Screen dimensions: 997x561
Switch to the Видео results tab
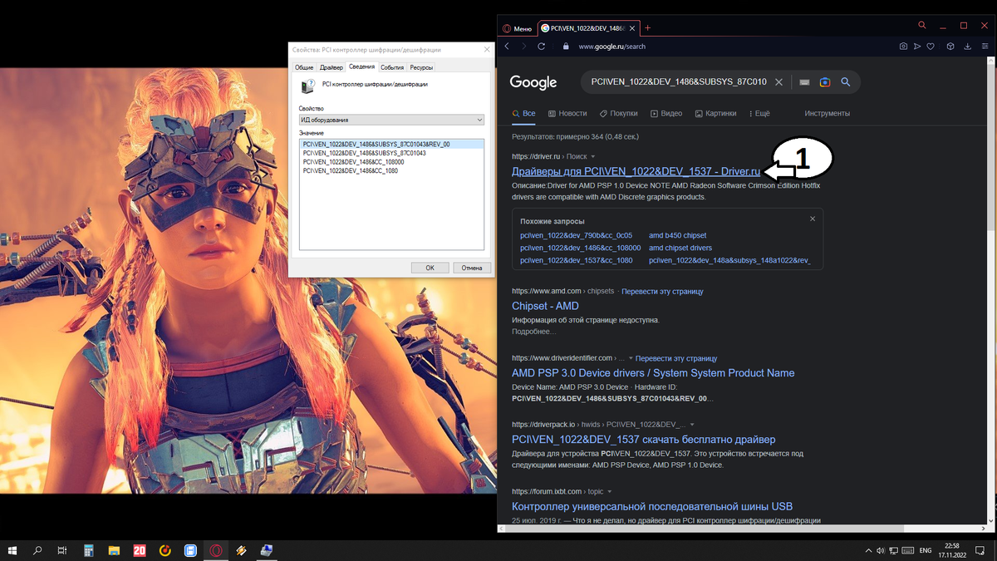click(x=666, y=113)
